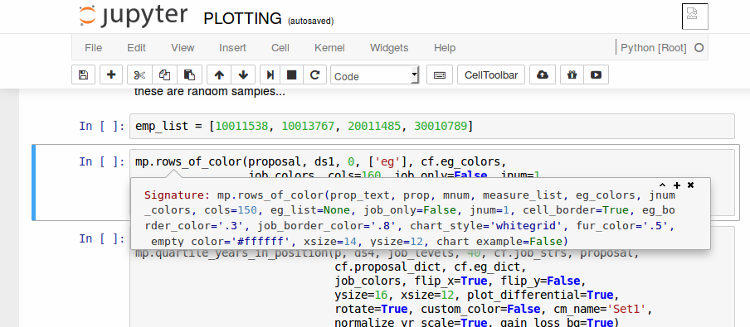
Task: Interrupt the kernel with stop icon
Action: (291, 75)
